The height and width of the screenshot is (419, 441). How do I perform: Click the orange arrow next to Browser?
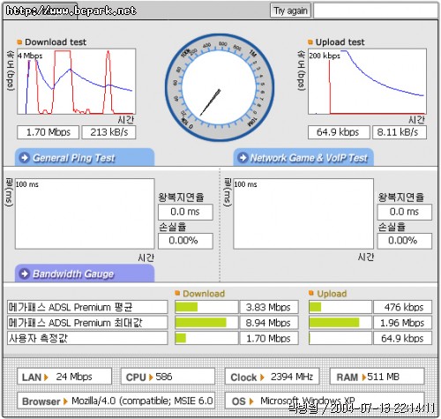click(x=65, y=401)
